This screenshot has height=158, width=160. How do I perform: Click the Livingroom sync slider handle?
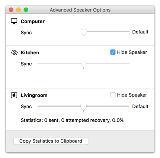click(83, 107)
